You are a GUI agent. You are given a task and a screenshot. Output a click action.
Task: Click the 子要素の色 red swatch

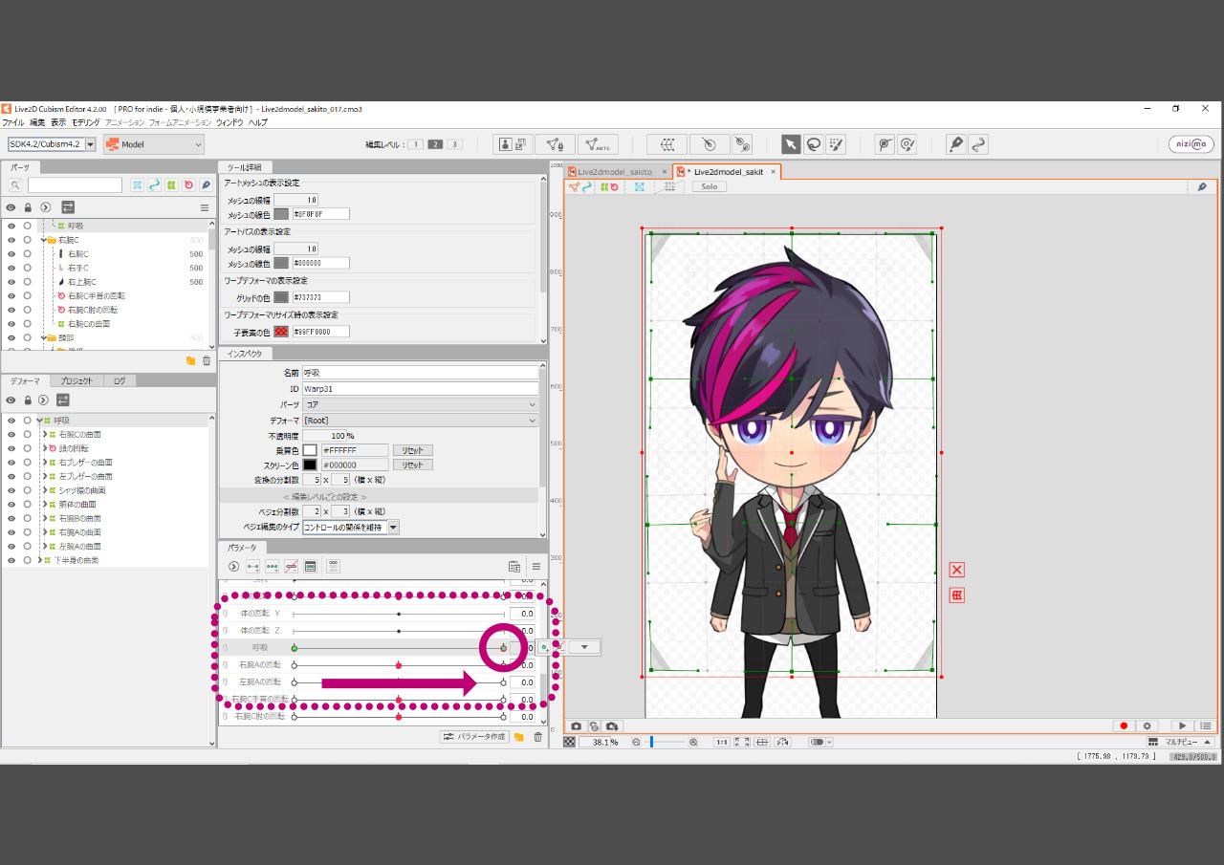(281, 332)
